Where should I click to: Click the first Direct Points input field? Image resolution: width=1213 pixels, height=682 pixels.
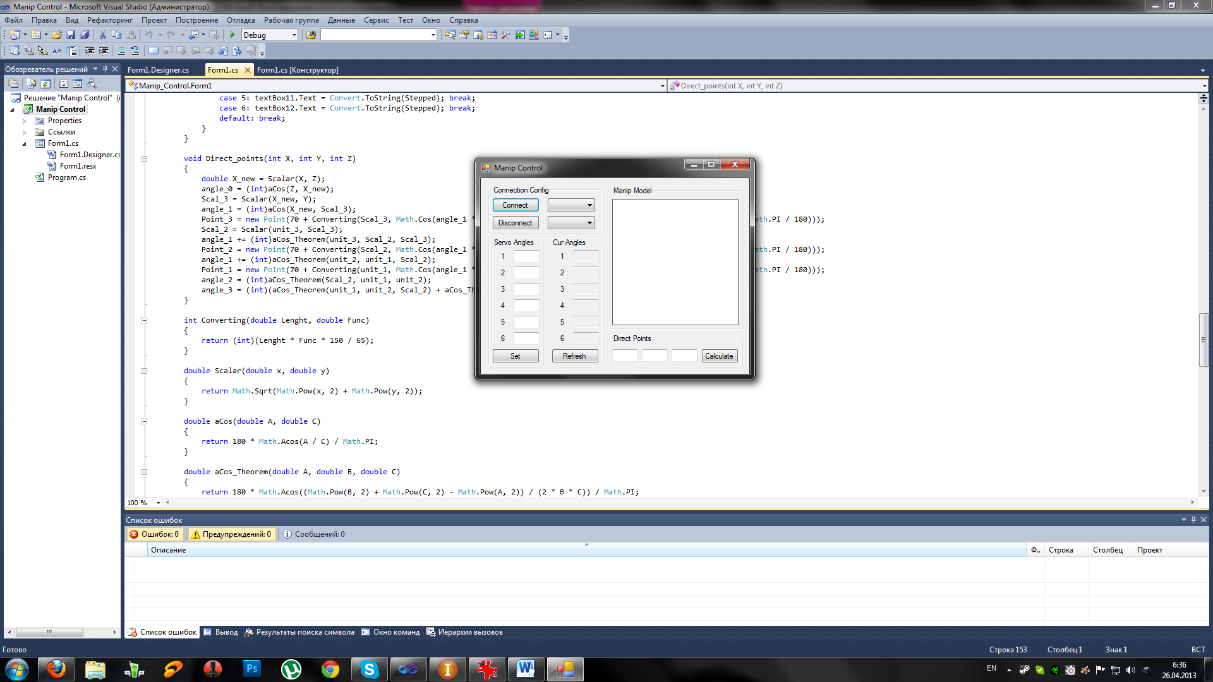tap(625, 356)
